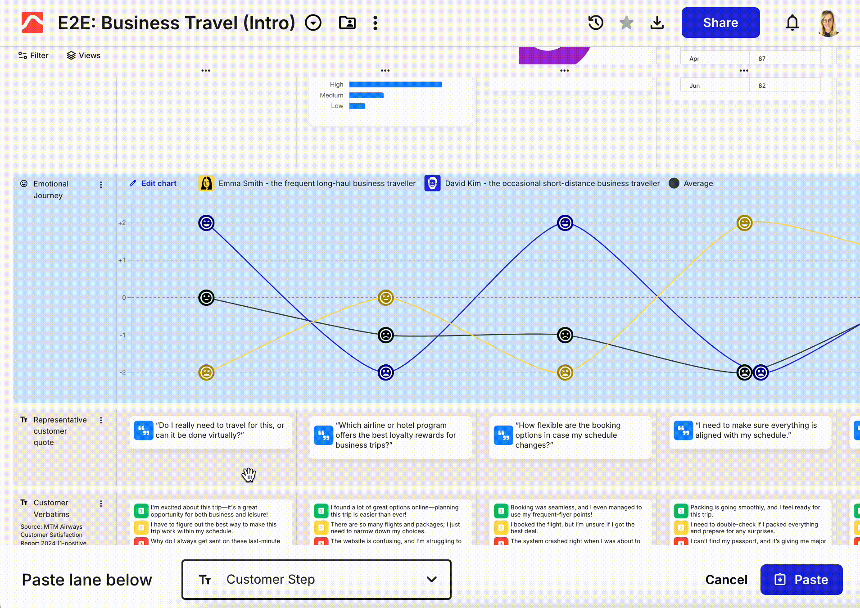
Task: Select the Average neutral face at 0
Action: (206, 298)
